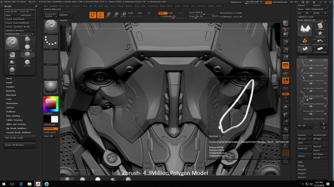Image resolution: width=334 pixels, height=187 pixels.
Task: Toggle eye visibility of Merged_Mech_Helmet426 subtool
Action: [x=325, y=99]
